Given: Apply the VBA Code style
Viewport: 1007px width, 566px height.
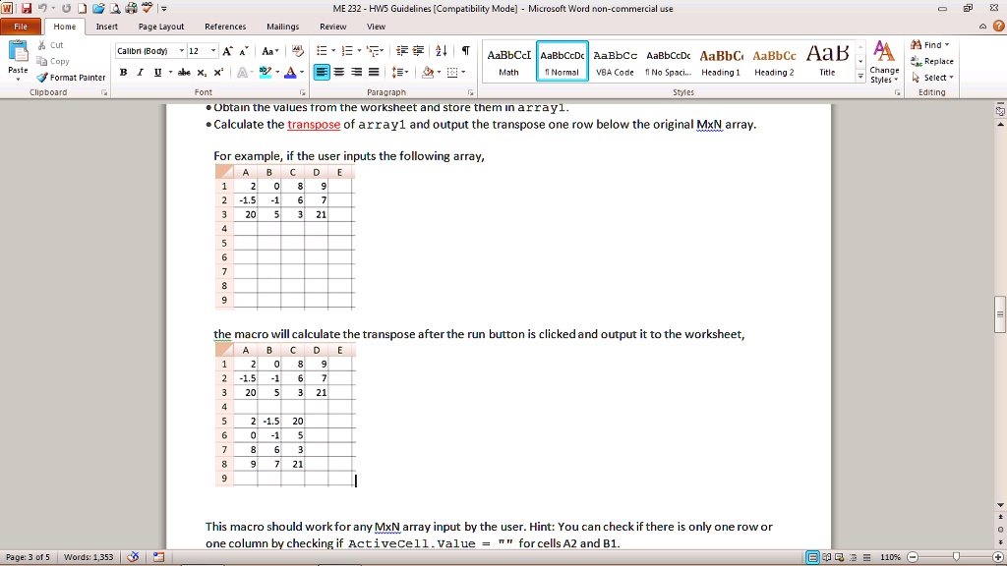Looking at the screenshot, I should (x=615, y=62).
